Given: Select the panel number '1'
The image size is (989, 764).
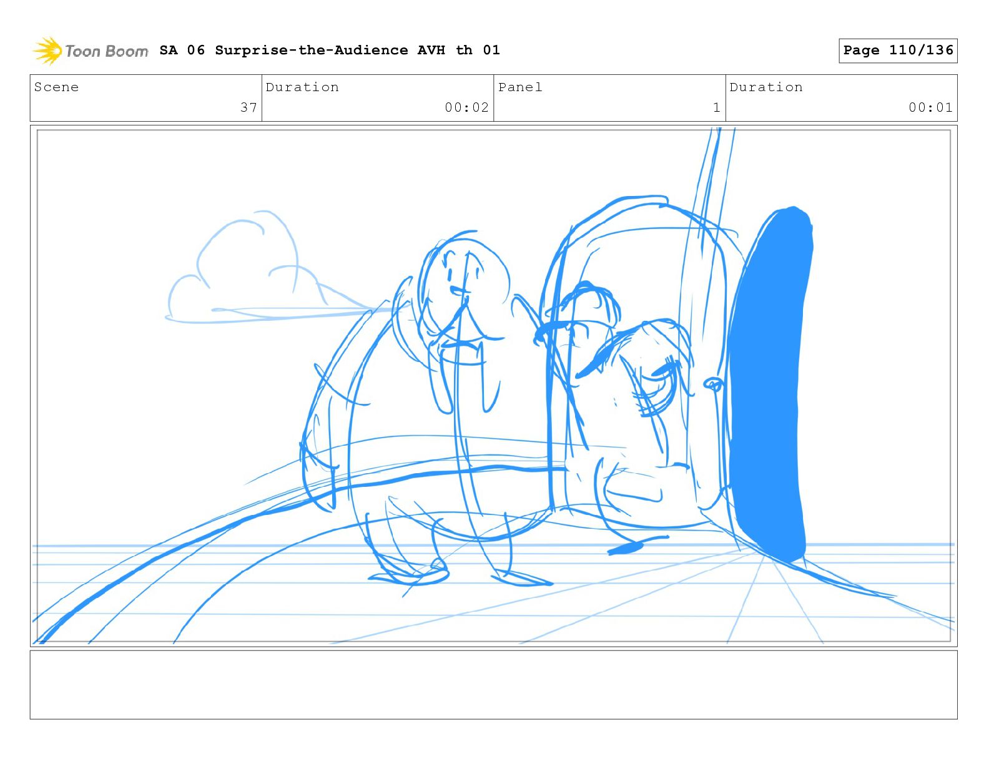Looking at the screenshot, I should [x=717, y=107].
